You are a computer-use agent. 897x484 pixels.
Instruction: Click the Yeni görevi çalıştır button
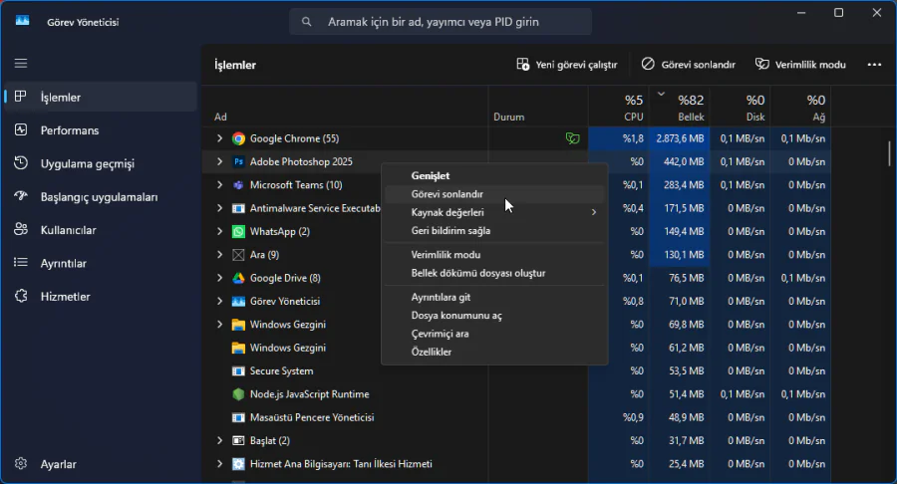[566, 65]
